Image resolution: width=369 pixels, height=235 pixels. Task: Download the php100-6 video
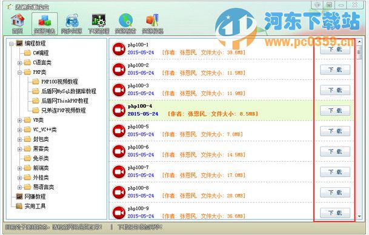click(x=335, y=152)
